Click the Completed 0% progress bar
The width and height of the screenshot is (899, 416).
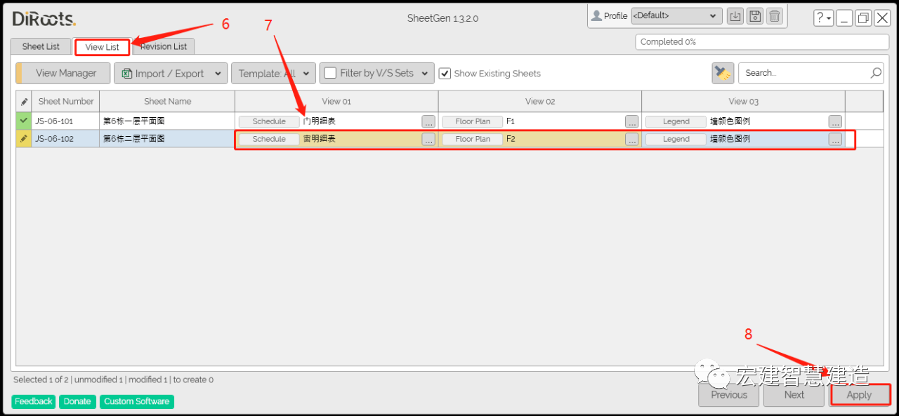pos(762,42)
